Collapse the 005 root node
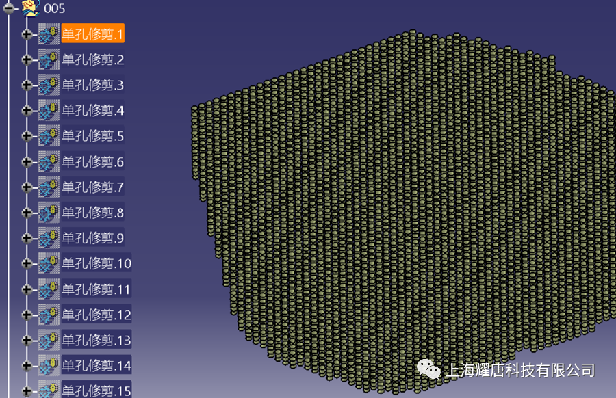616x398 pixels. [9, 8]
